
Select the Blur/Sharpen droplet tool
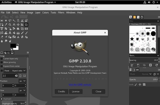click(2, 41)
